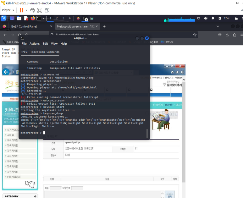Open the Firefox extensions icon

tap(235, 35)
